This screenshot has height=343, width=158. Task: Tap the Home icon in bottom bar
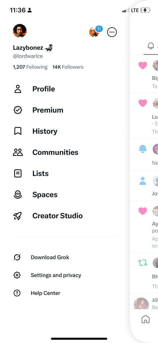pyautogui.click(x=145, y=319)
